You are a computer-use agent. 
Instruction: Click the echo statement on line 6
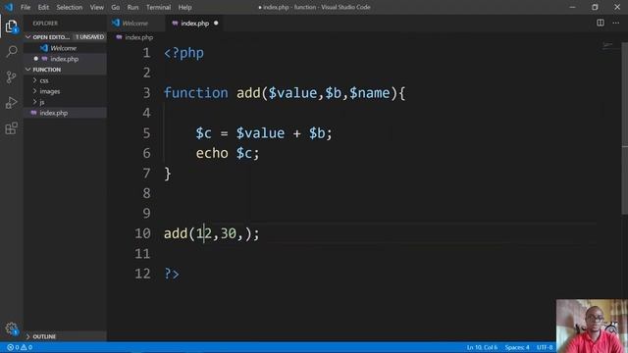tap(212, 153)
